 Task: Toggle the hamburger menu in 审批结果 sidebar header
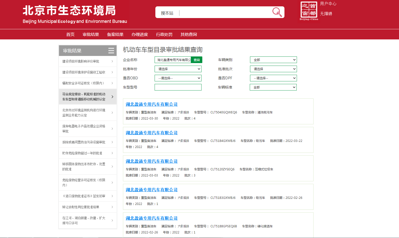click(111, 51)
